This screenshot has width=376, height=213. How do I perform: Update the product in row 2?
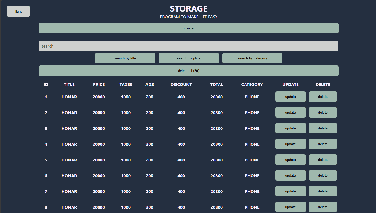[290, 112]
